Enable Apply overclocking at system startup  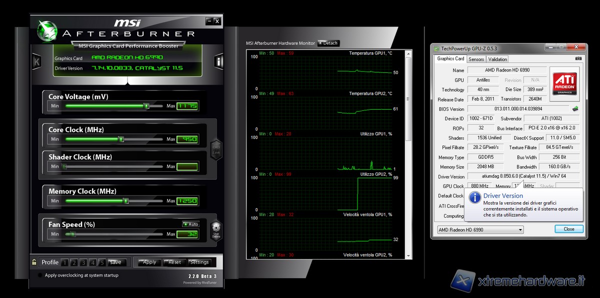coord(40,275)
